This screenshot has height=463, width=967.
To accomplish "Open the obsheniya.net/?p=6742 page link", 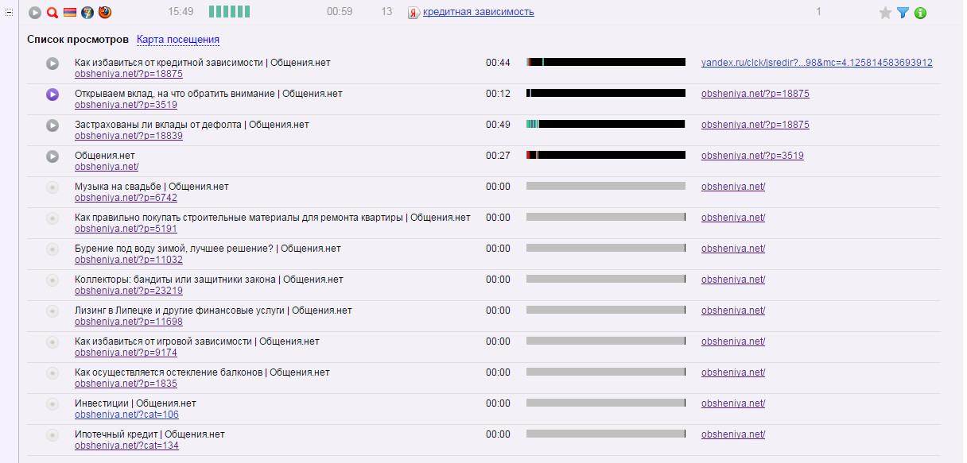I will (x=126, y=197).
